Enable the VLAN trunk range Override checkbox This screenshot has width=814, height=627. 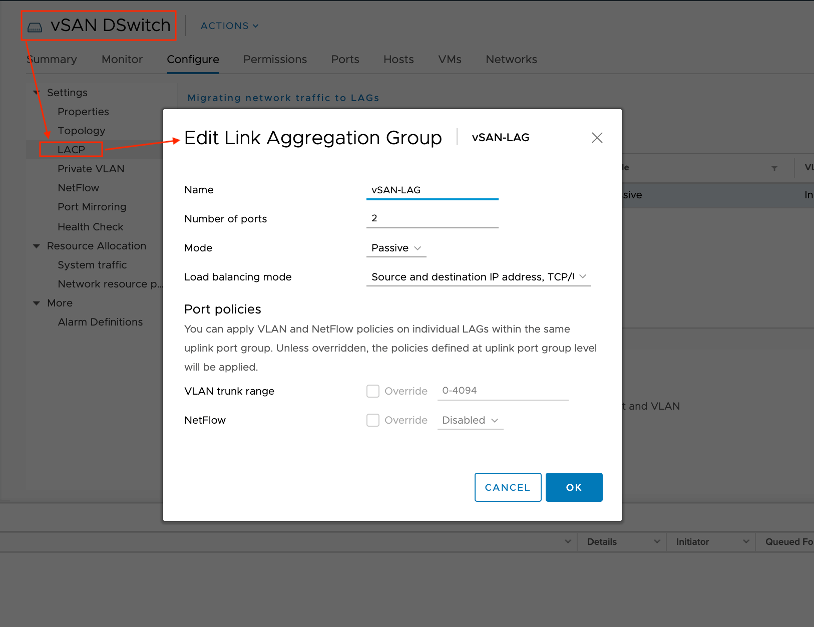click(x=373, y=391)
